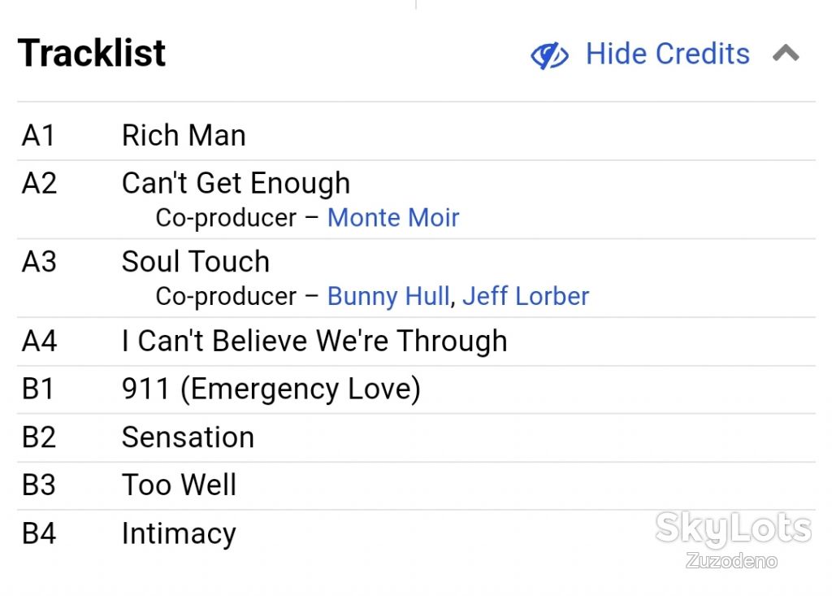The width and height of the screenshot is (832, 596).
Task: Click the crossed-eye Hide Credits icon
Action: [x=549, y=54]
